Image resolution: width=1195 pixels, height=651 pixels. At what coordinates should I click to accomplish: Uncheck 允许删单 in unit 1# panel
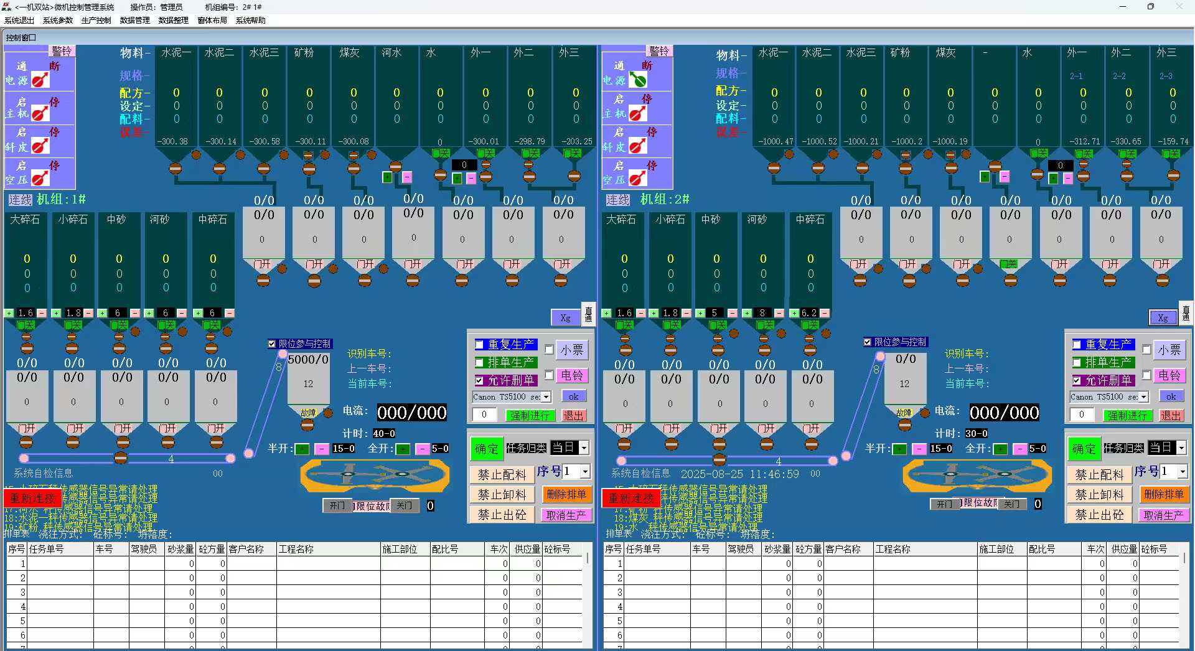pos(479,380)
